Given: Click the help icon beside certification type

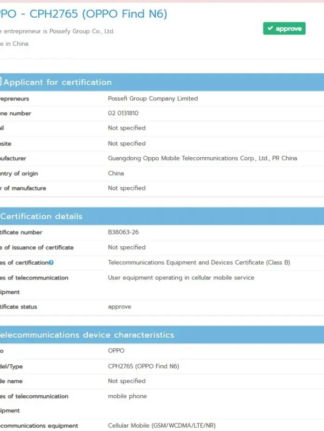Looking at the screenshot, I should [x=51, y=263].
